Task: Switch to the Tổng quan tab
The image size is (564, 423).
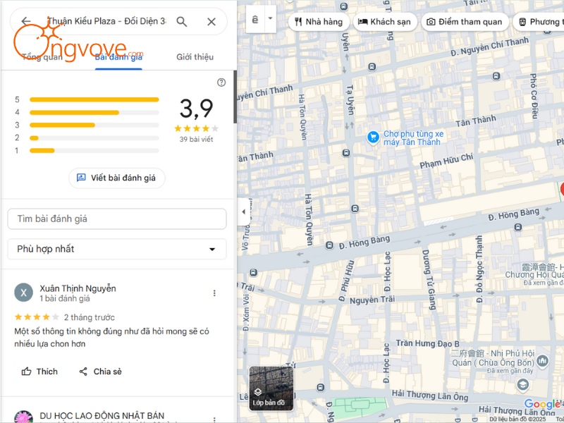Action: (x=42, y=57)
